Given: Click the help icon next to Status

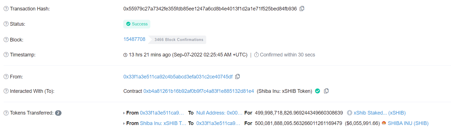Looking at the screenshot, I should [x=6, y=24].
